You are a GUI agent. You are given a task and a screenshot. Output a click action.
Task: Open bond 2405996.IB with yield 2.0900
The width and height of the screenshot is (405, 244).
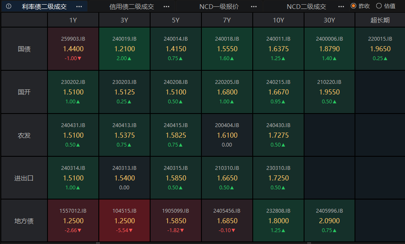tap(329, 221)
